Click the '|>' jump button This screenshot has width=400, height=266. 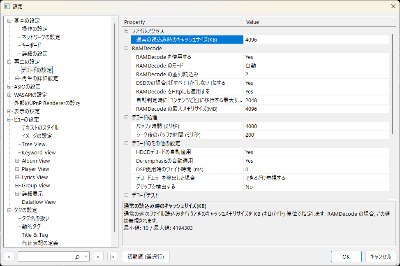(x=112, y=257)
